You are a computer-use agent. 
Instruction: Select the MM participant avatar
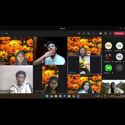[x=108, y=46]
